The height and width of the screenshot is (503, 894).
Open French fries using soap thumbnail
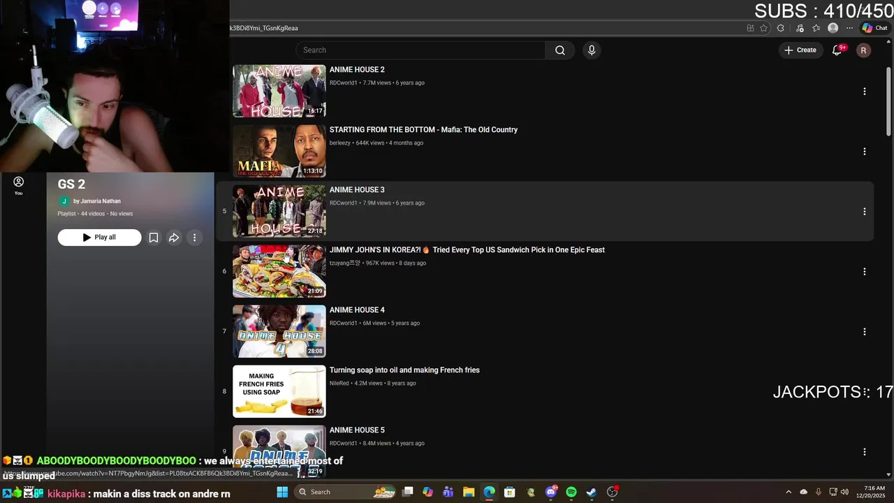tap(279, 391)
